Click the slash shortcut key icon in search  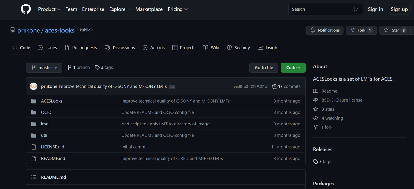(x=357, y=9)
